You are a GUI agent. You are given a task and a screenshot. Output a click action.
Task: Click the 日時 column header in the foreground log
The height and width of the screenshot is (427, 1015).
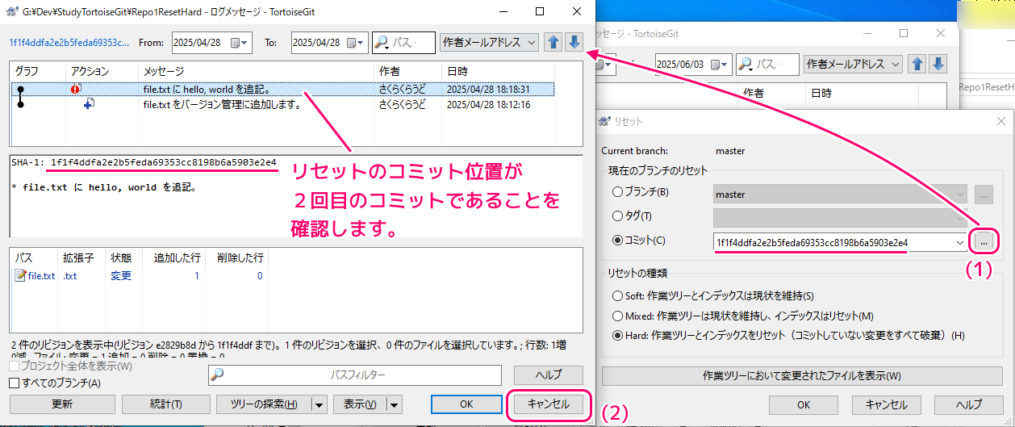click(457, 72)
